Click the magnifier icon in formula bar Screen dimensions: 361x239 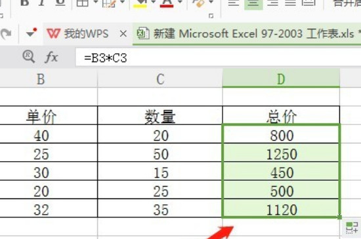click(28, 56)
